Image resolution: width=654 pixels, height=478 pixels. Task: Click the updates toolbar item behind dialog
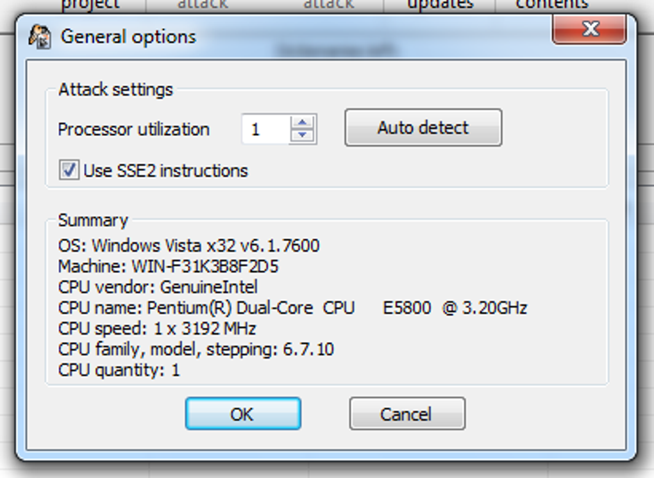[x=440, y=4]
